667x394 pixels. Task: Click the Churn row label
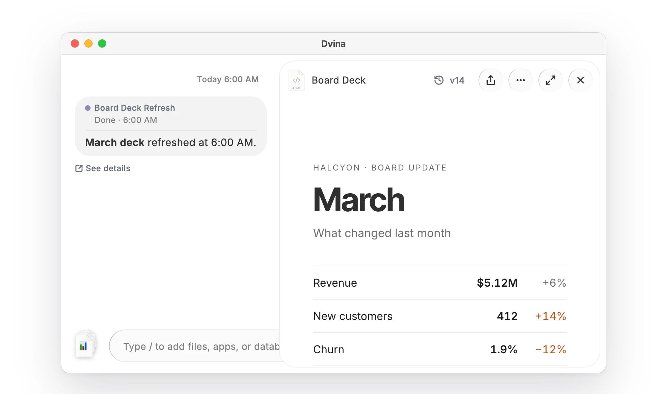coord(328,350)
